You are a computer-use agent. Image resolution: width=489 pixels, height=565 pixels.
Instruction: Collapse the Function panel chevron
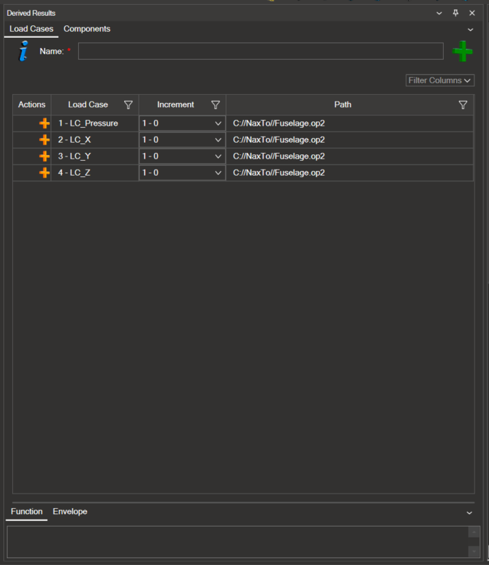click(x=470, y=513)
